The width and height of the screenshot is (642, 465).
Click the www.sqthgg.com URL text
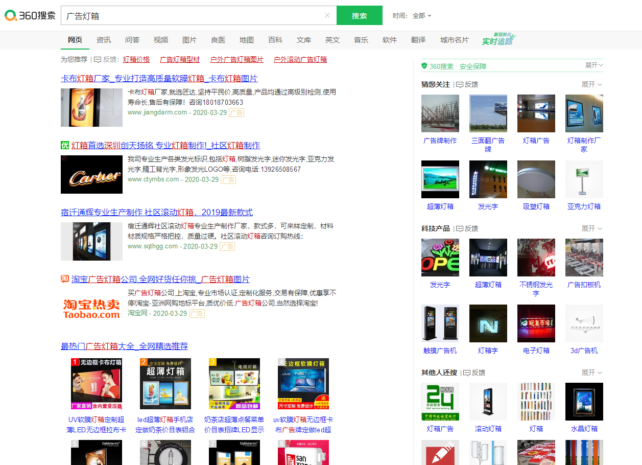tap(153, 246)
